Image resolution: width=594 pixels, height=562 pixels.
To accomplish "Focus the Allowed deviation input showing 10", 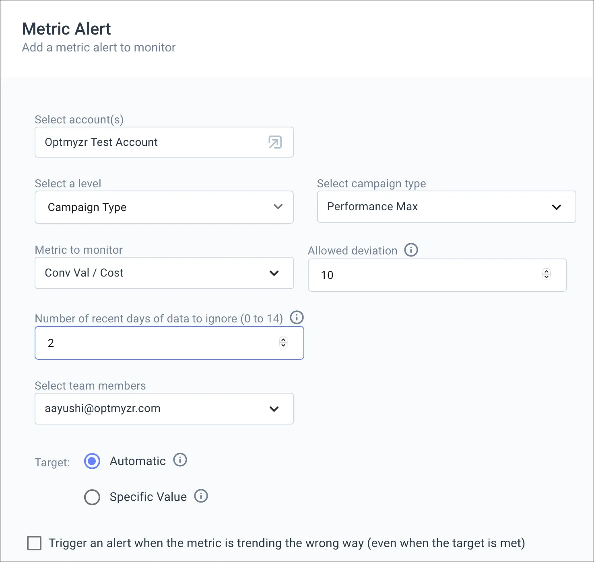I will (x=423, y=275).
